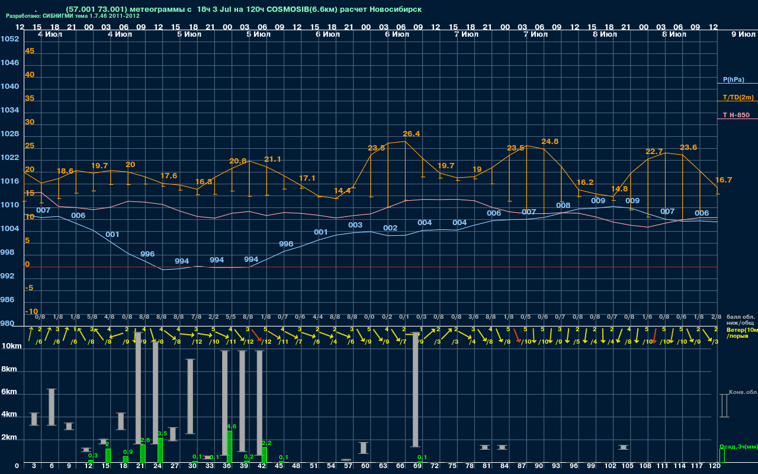Click the precipitation amount 2.6
This screenshot has width=758, height=474.
point(145,440)
